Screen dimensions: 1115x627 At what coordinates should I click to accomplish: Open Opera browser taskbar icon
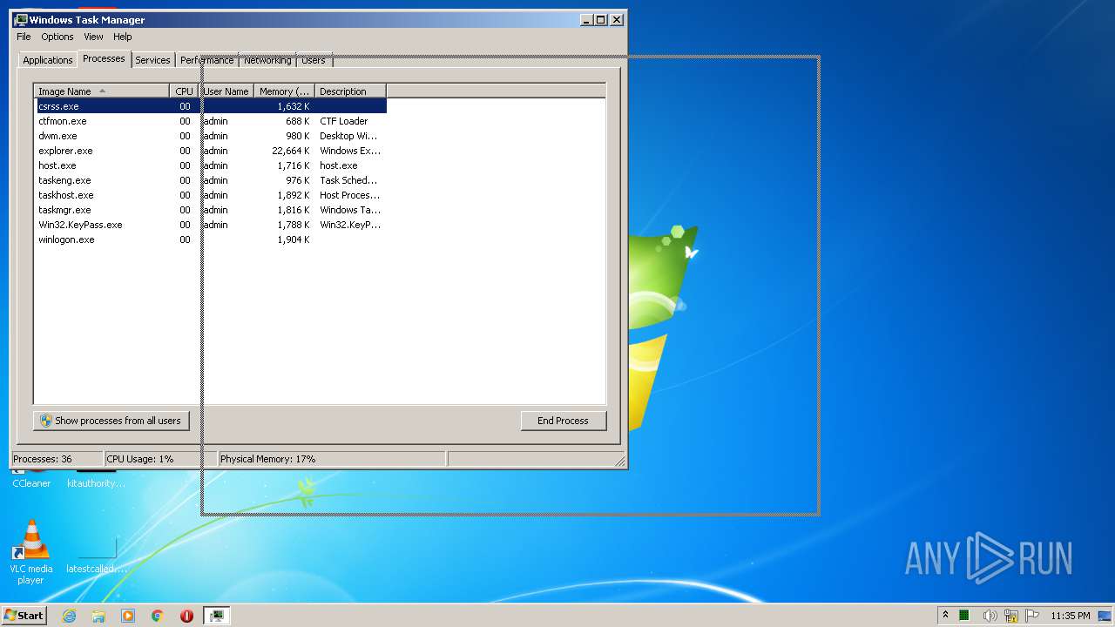click(186, 616)
